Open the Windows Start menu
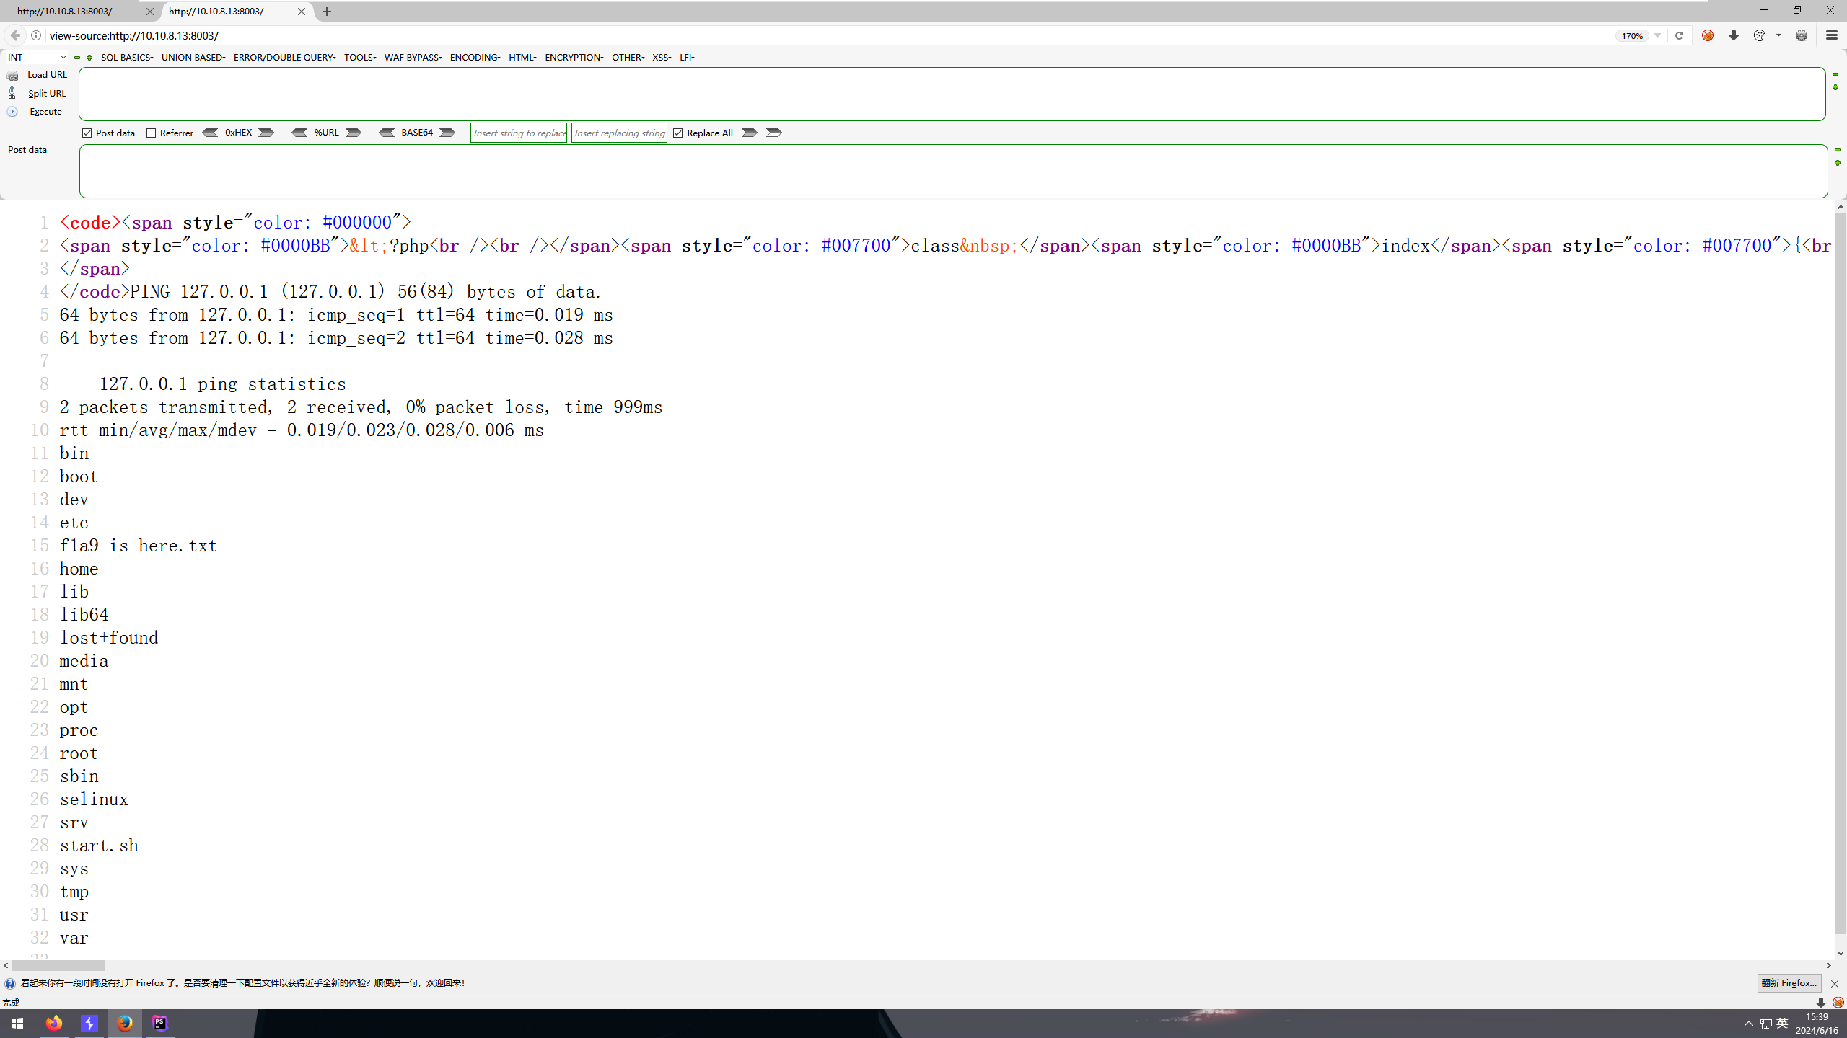 (x=17, y=1024)
